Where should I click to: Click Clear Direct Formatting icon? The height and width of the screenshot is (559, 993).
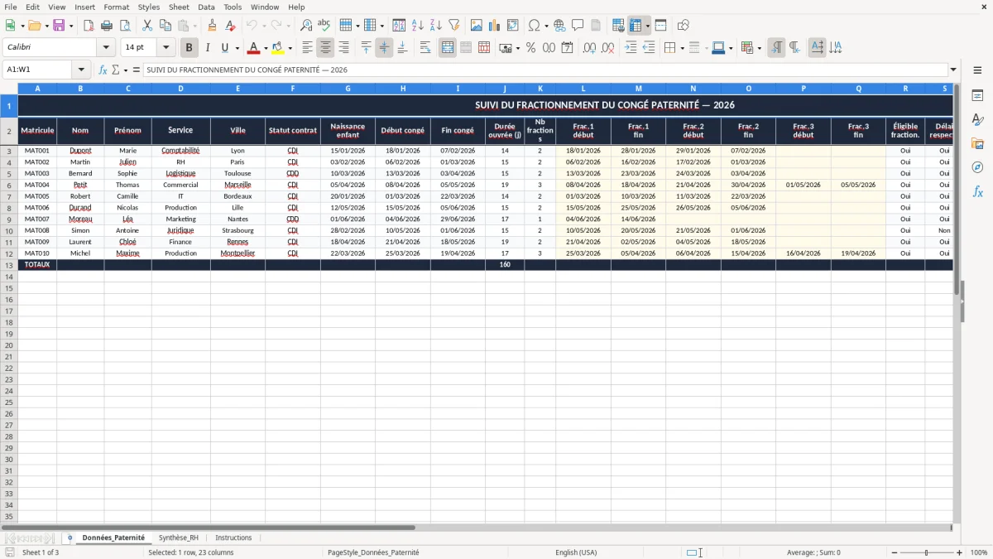(230, 26)
